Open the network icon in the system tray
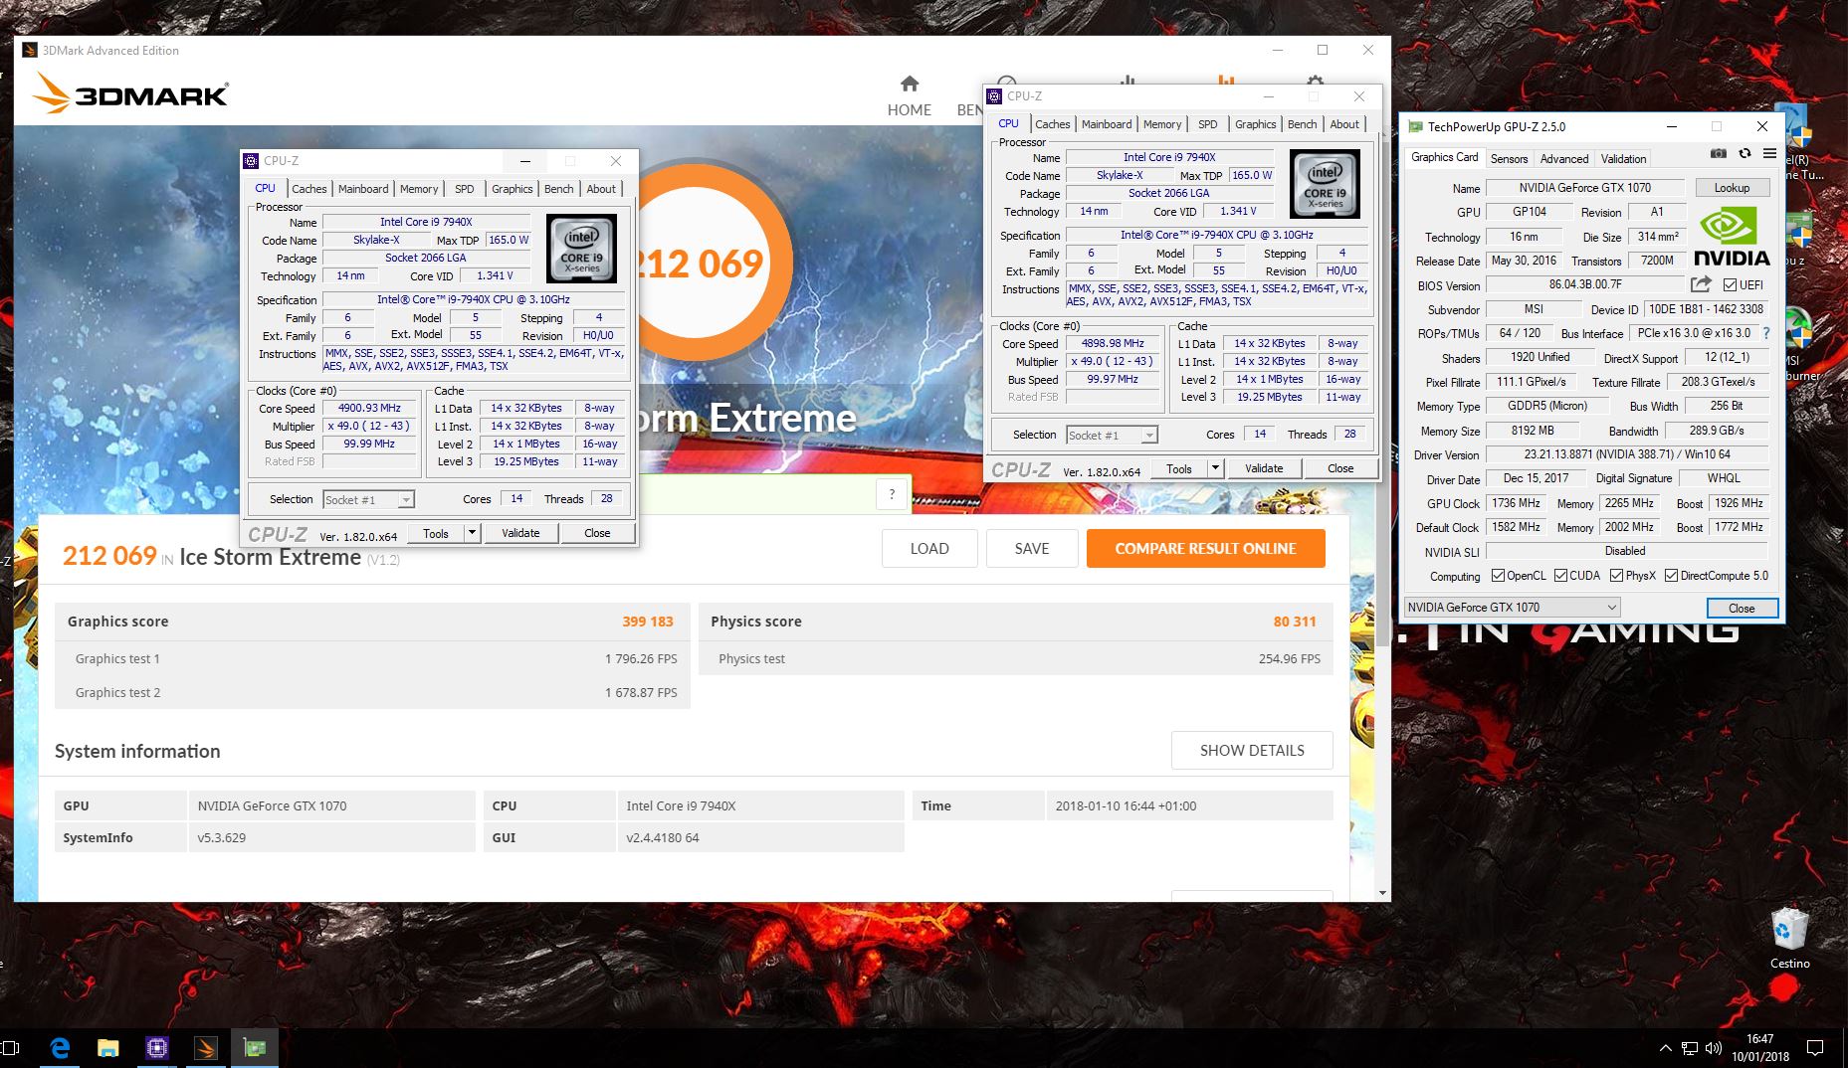The width and height of the screenshot is (1848, 1068). coord(1690,1048)
